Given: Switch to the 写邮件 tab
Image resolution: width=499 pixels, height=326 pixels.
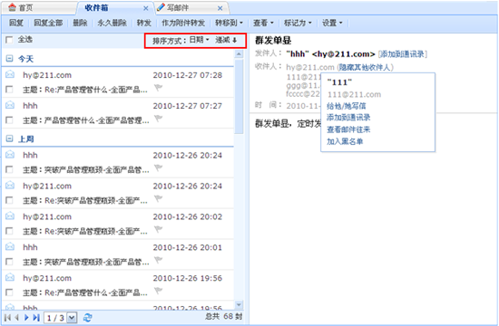Looking at the screenshot, I should pos(178,7).
